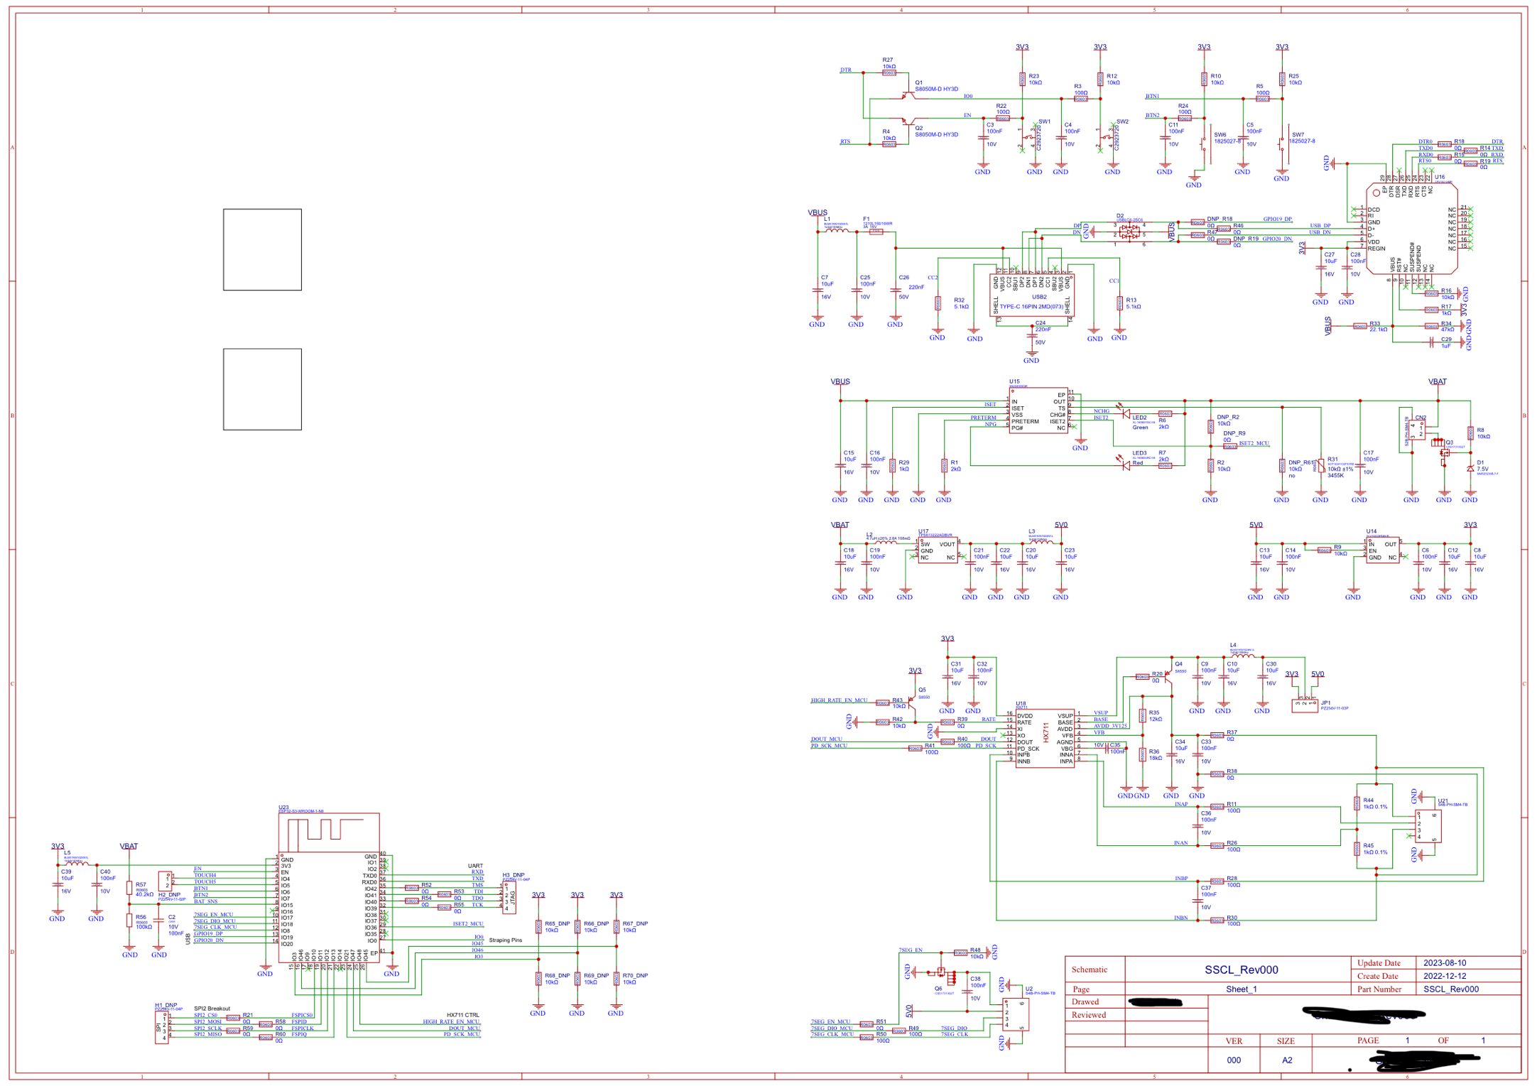Click the A2 size value
Viewport: 1537px width, 1086px height.
[x=1287, y=1060]
